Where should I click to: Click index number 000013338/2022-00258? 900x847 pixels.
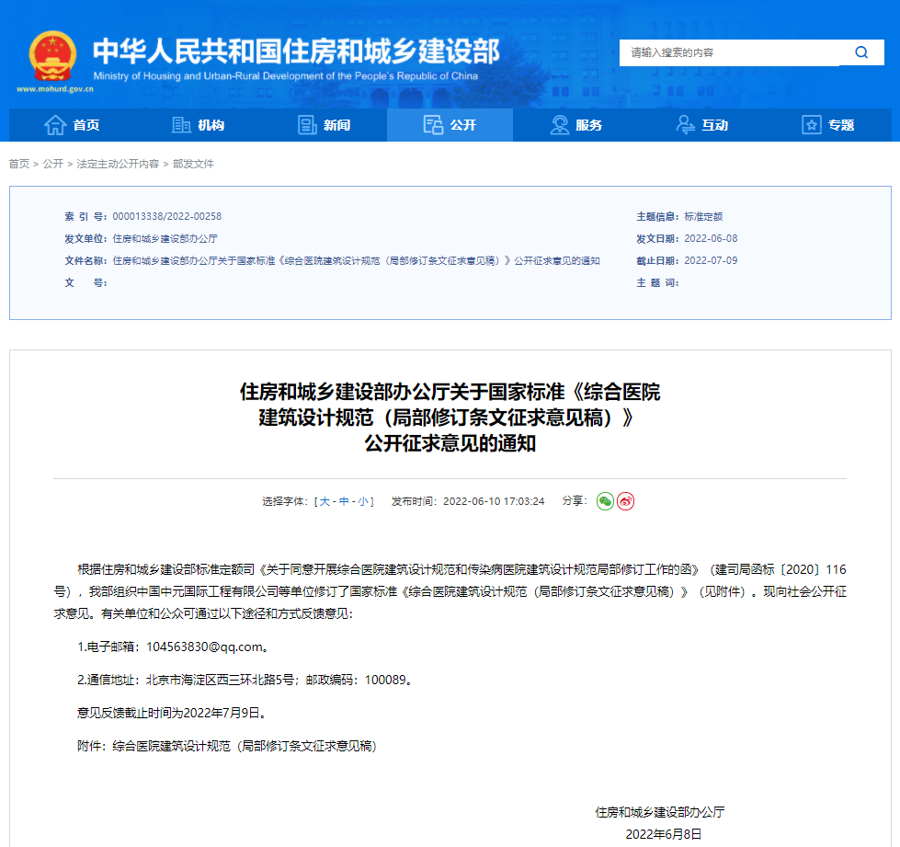pyautogui.click(x=167, y=216)
